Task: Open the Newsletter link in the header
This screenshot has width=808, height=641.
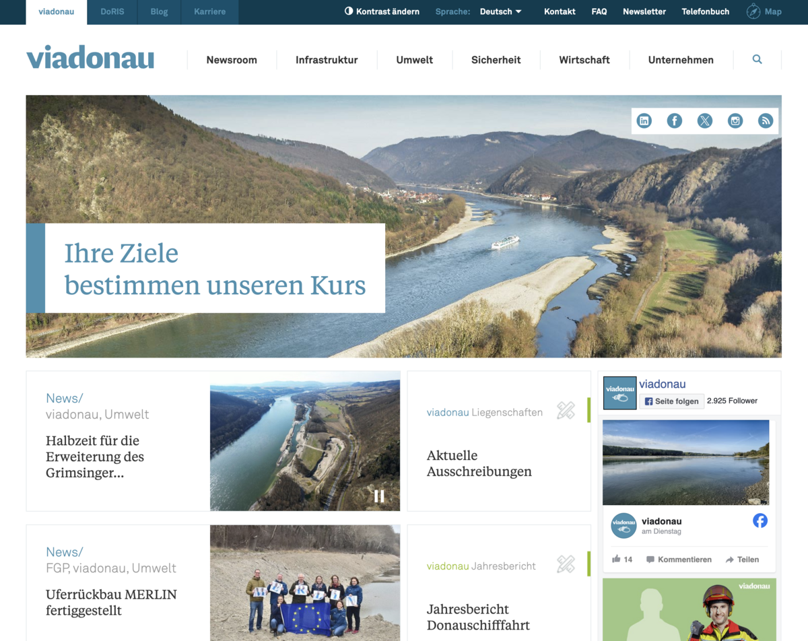Action: coord(644,11)
